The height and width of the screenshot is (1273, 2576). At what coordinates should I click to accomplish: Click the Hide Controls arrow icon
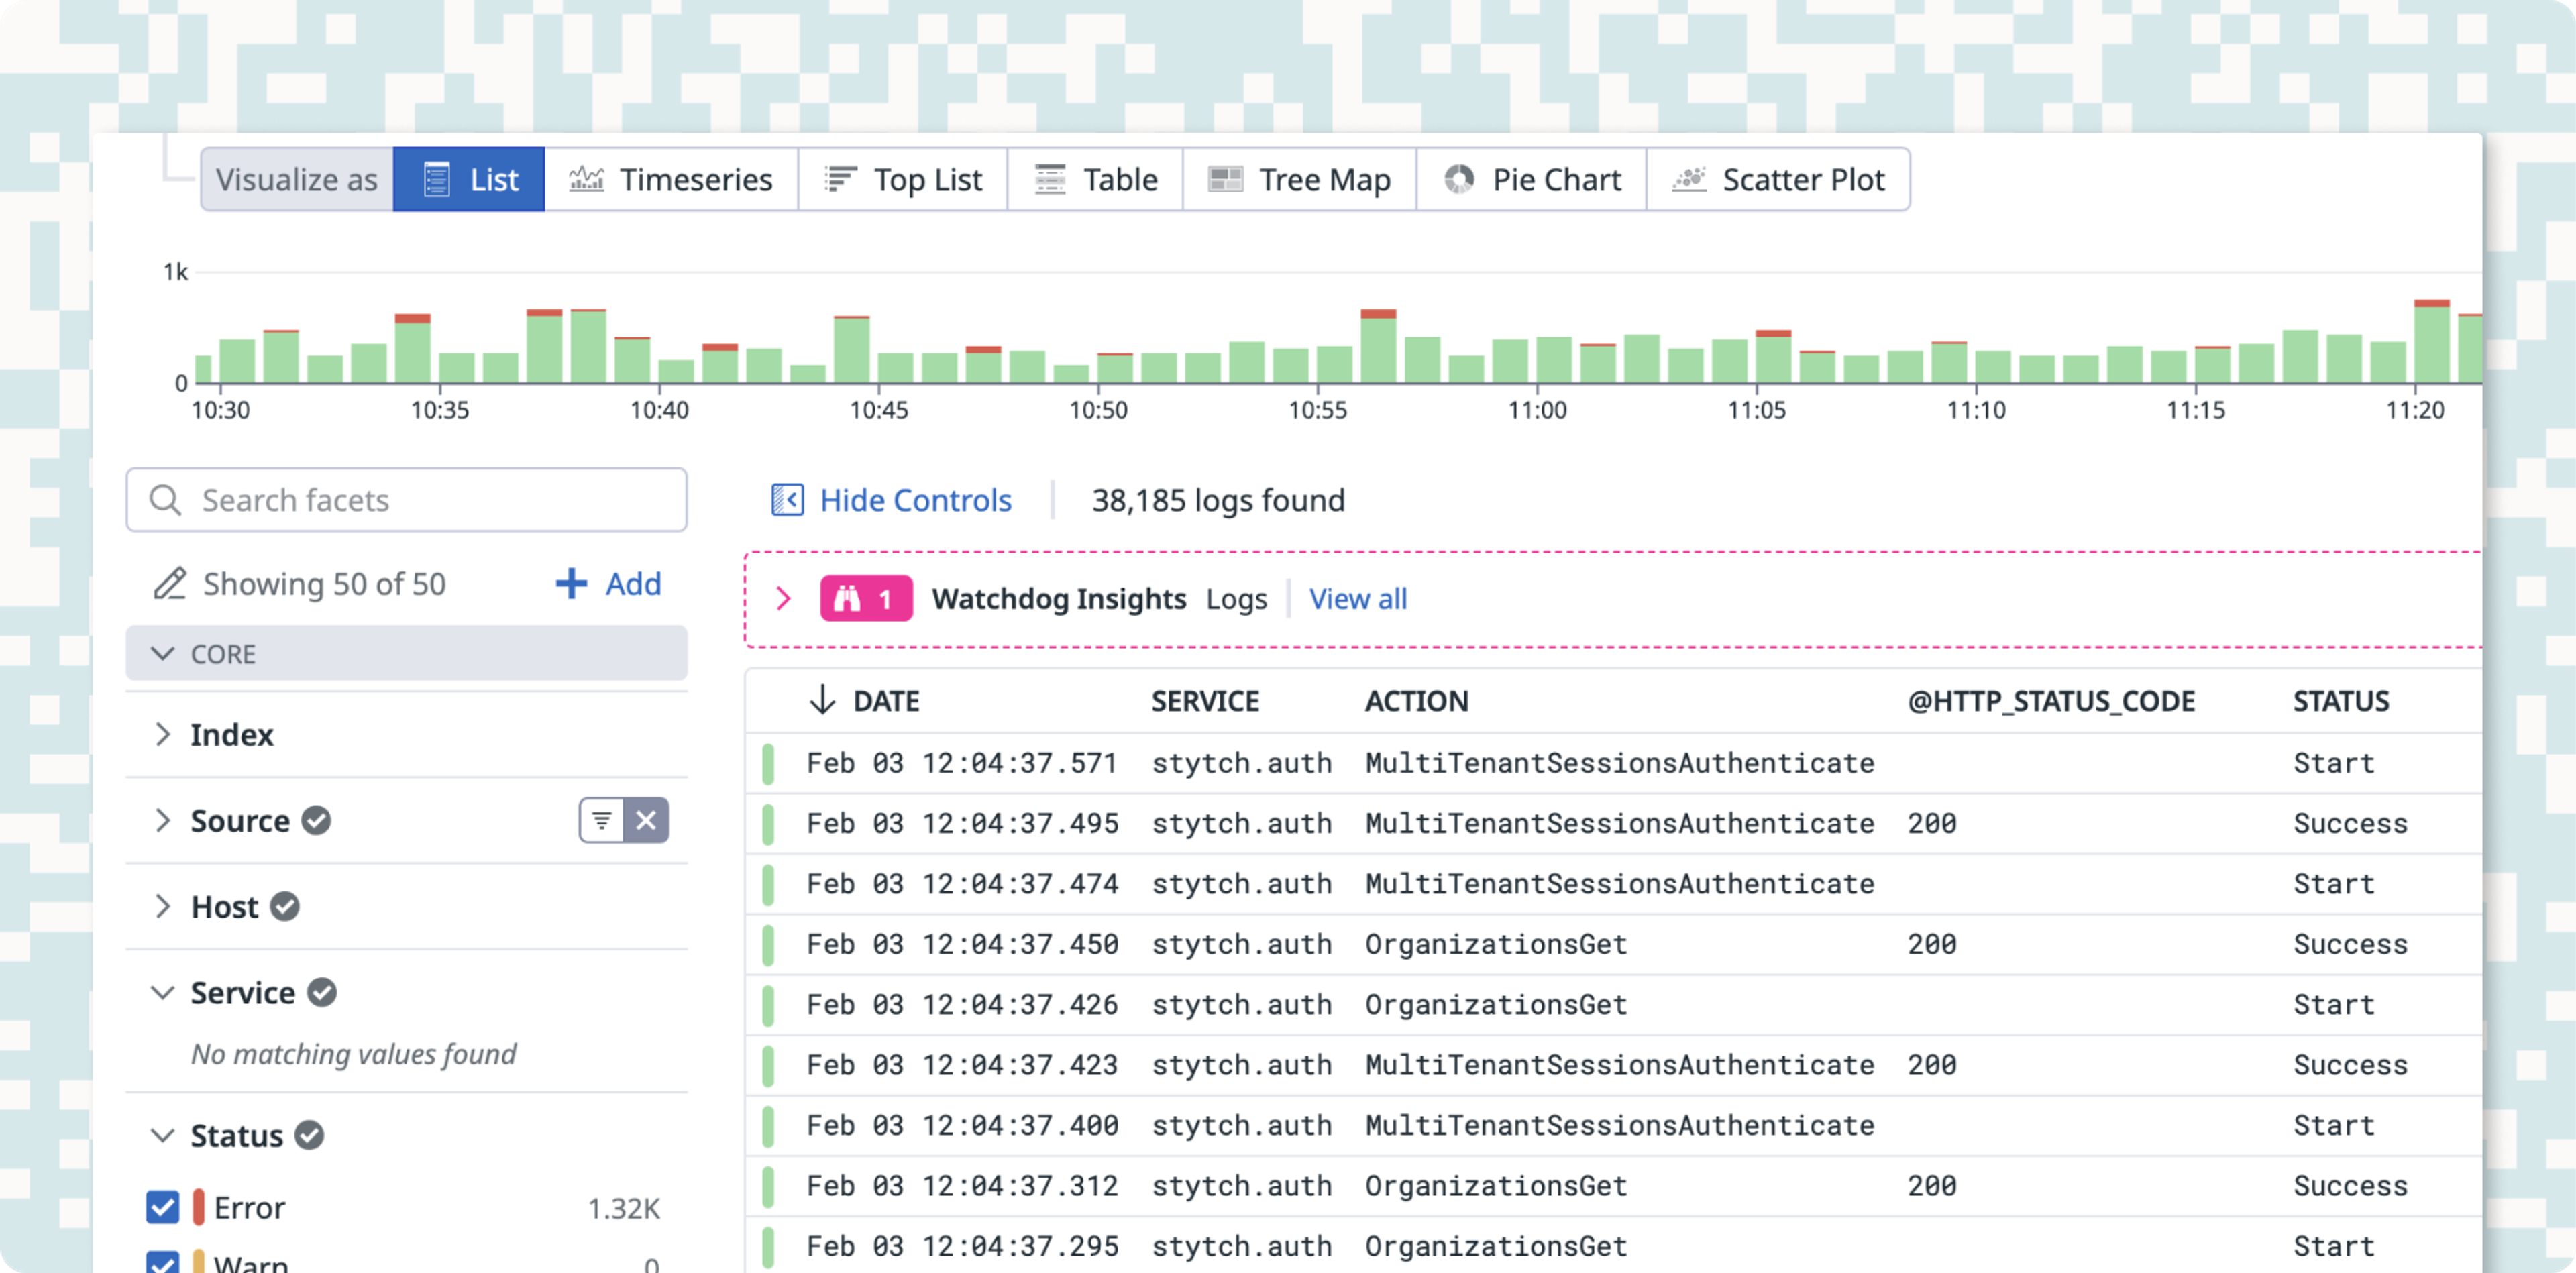point(789,501)
